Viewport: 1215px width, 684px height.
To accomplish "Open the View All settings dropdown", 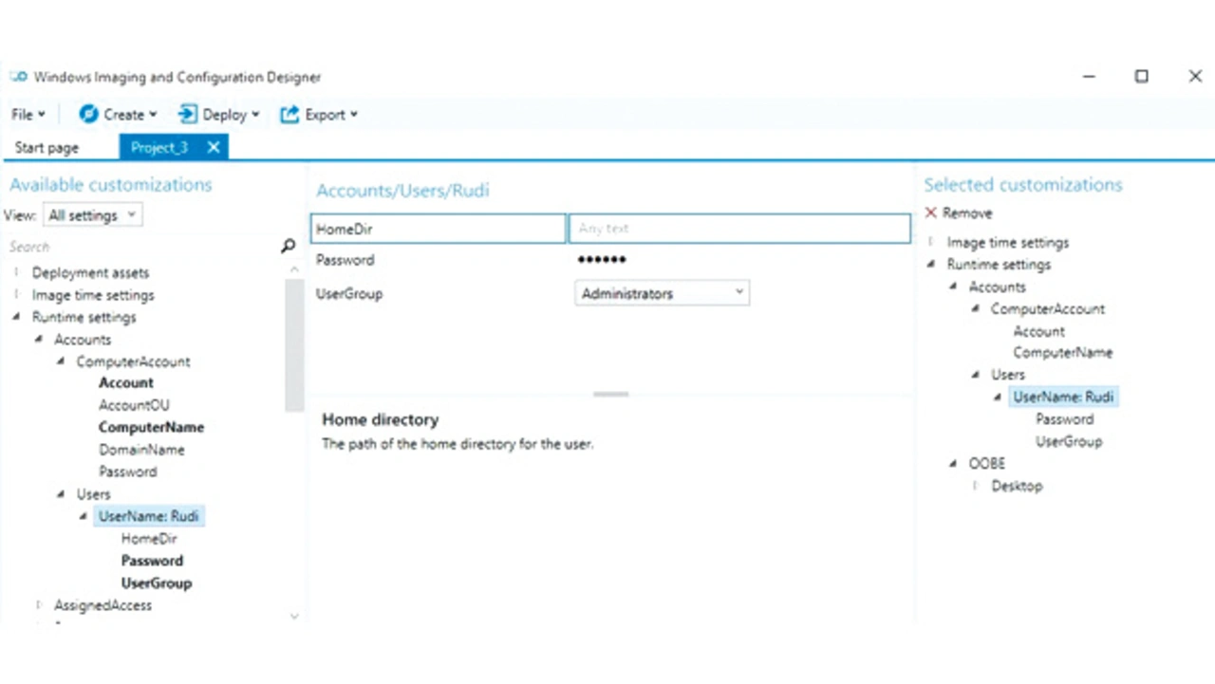I will (x=92, y=215).
